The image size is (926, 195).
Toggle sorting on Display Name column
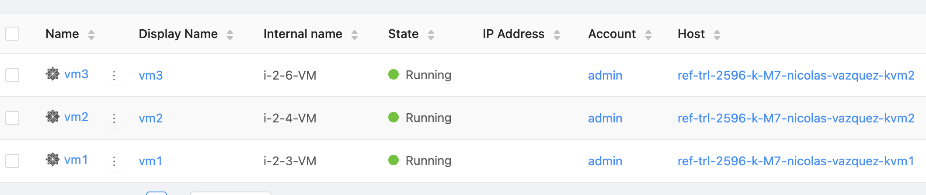coord(230,35)
